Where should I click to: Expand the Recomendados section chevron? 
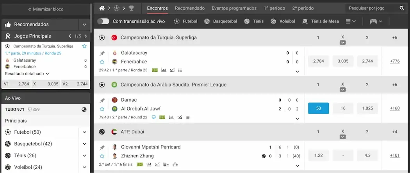84,25
